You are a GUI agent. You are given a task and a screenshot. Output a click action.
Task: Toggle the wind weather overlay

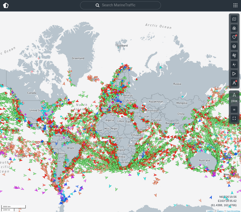pyautogui.click(x=234, y=55)
